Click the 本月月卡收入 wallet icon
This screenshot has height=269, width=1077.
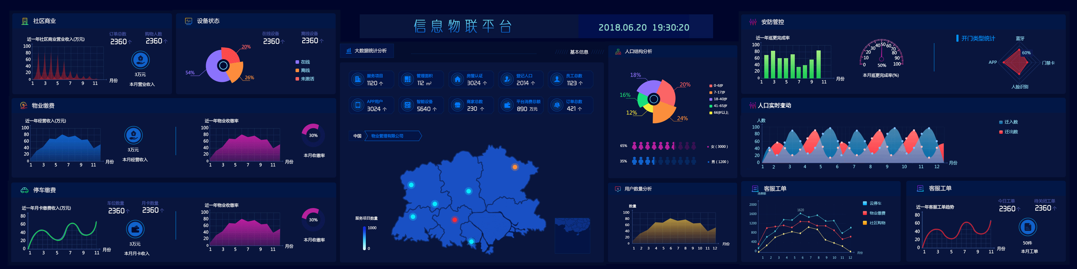(135, 229)
